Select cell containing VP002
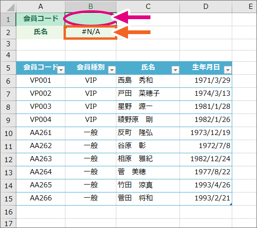The height and width of the screenshot is (228, 257). [41, 94]
